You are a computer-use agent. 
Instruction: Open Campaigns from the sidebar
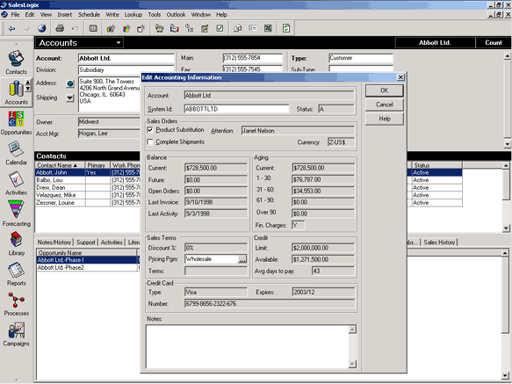click(16, 334)
